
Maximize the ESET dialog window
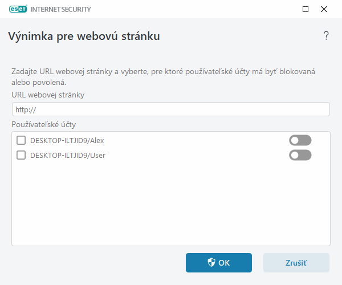point(306,9)
